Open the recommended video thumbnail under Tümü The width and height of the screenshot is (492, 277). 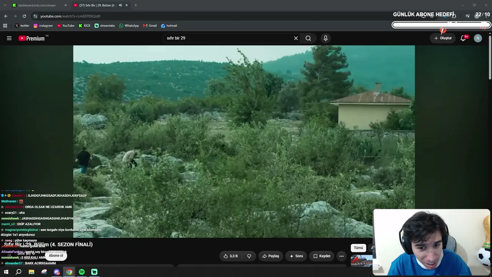(362, 261)
